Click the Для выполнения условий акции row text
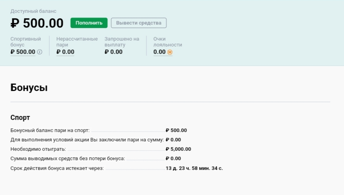The width and height of the screenshot is (344, 195). [x=87, y=140]
